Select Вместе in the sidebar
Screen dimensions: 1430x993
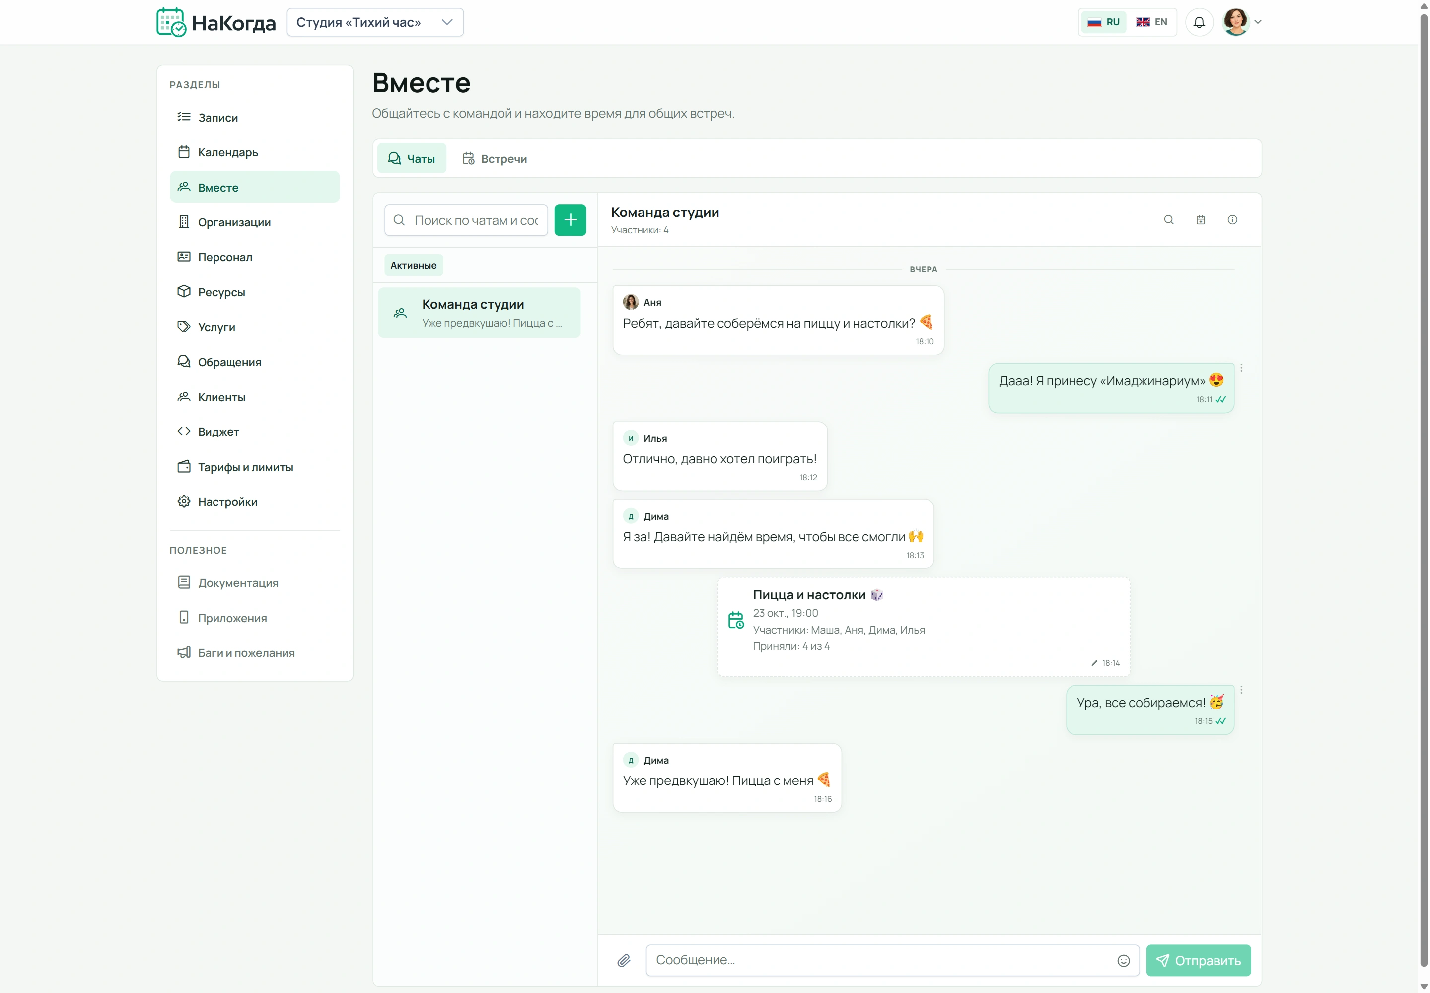pos(255,187)
